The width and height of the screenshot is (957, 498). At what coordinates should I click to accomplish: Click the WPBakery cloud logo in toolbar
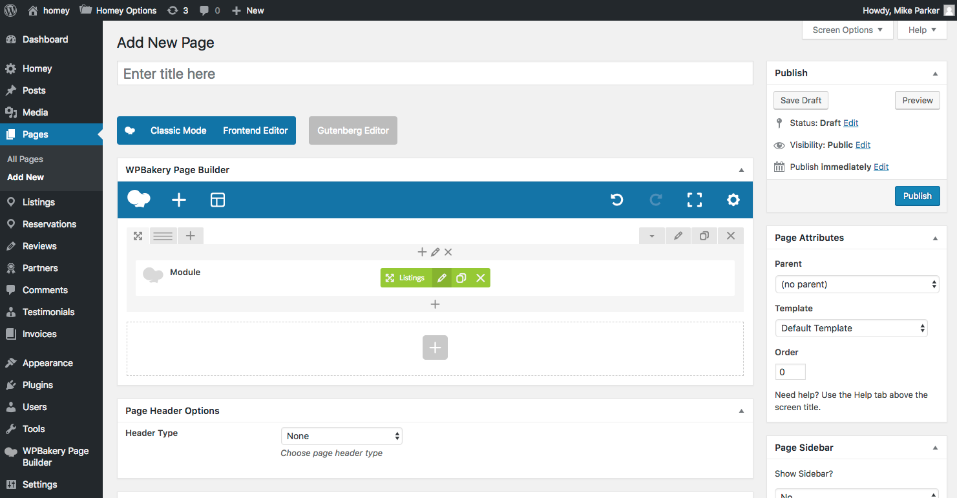click(139, 200)
